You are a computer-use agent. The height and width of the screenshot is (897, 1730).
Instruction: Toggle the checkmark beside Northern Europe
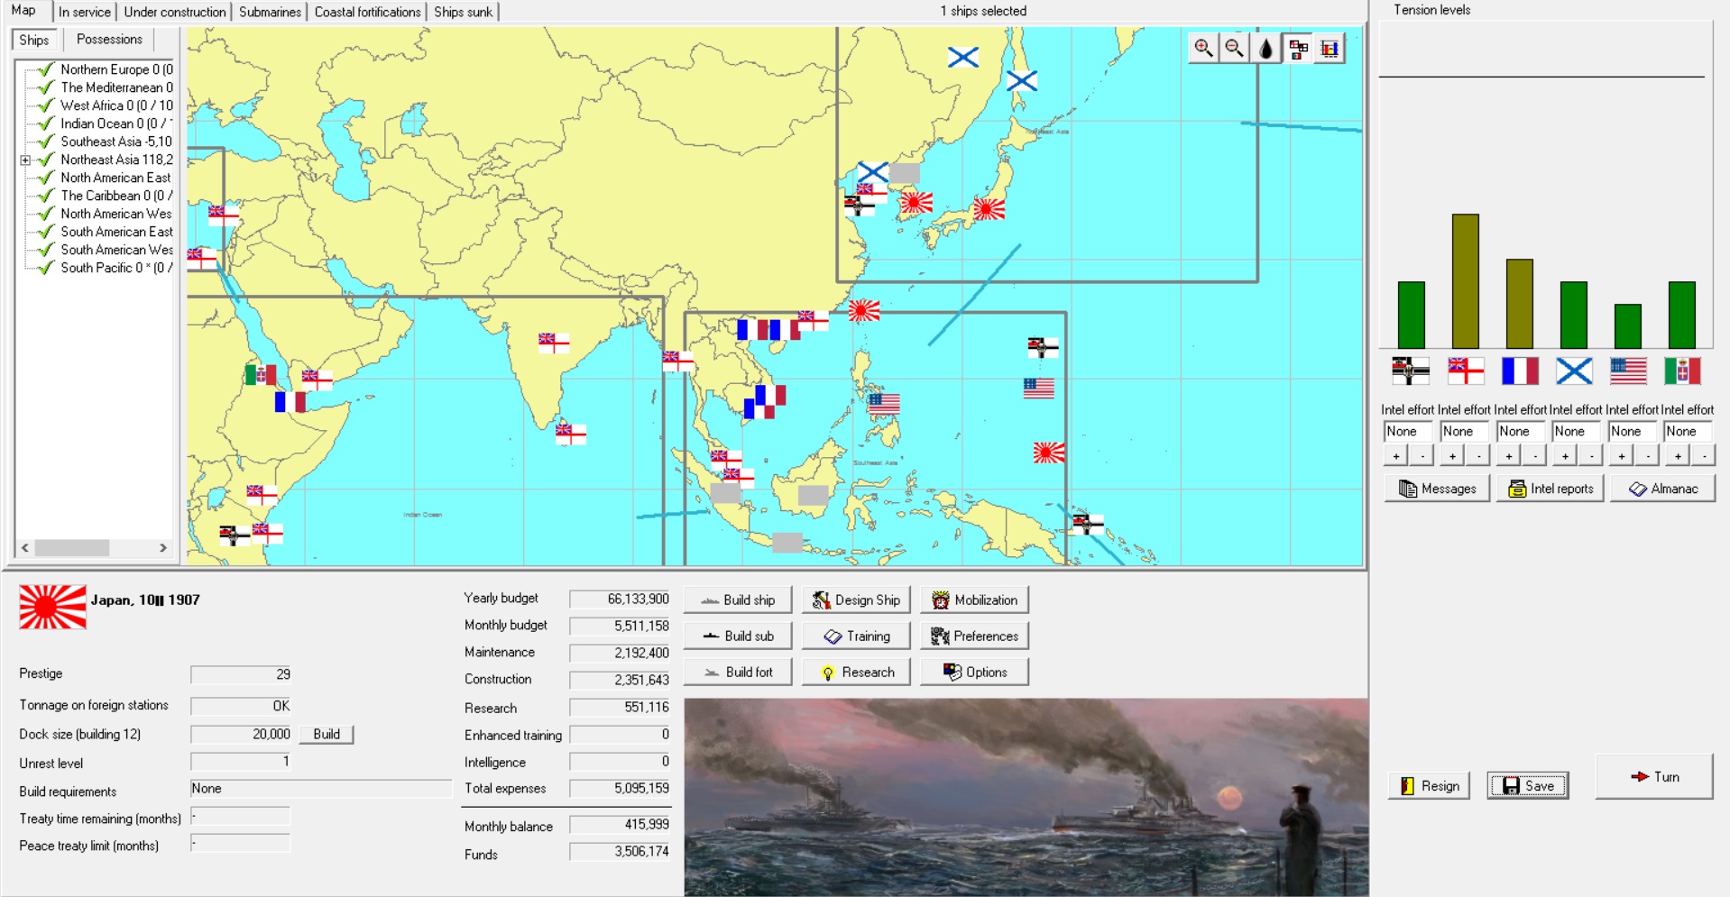[x=46, y=69]
